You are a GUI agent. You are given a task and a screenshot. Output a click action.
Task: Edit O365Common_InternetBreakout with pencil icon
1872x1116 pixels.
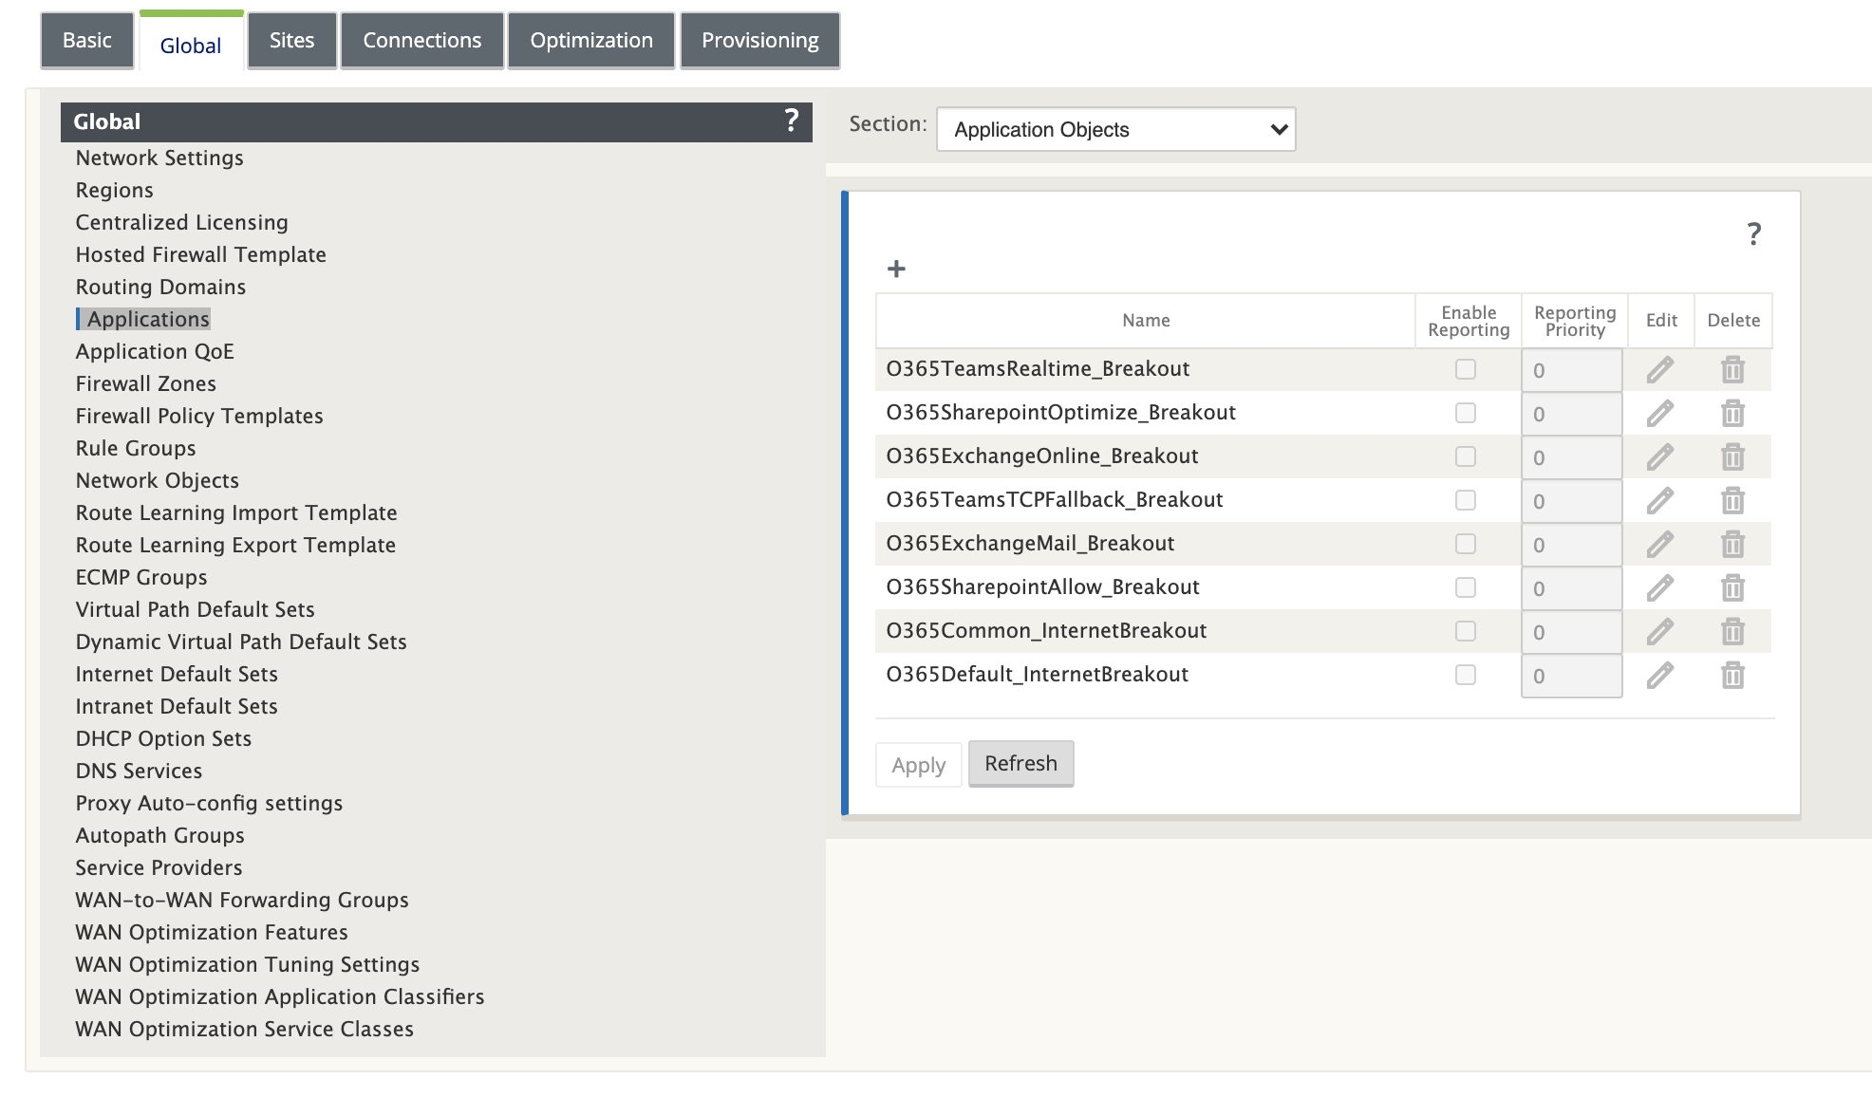point(1659,631)
